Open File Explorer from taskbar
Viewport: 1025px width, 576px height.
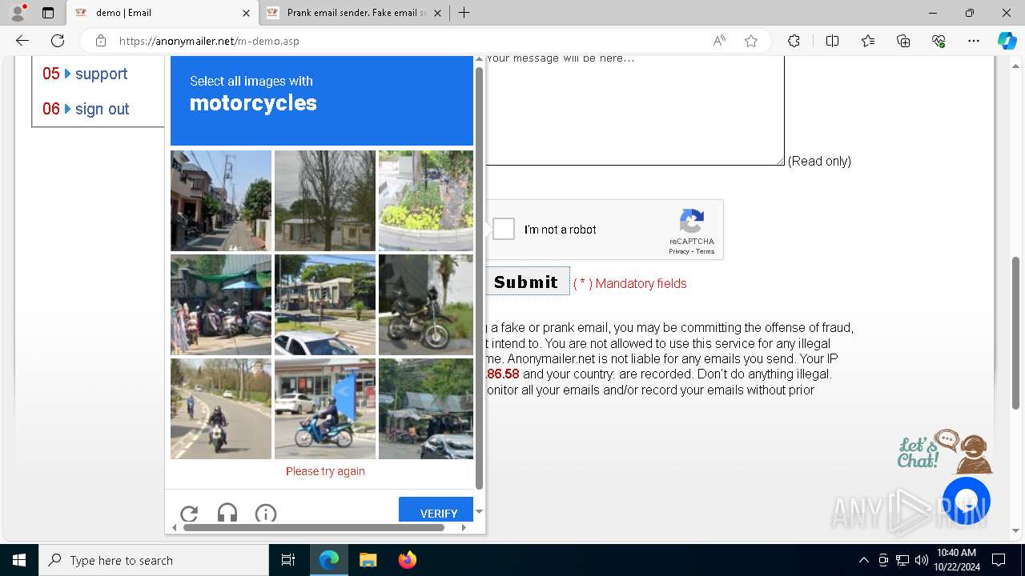tap(368, 560)
